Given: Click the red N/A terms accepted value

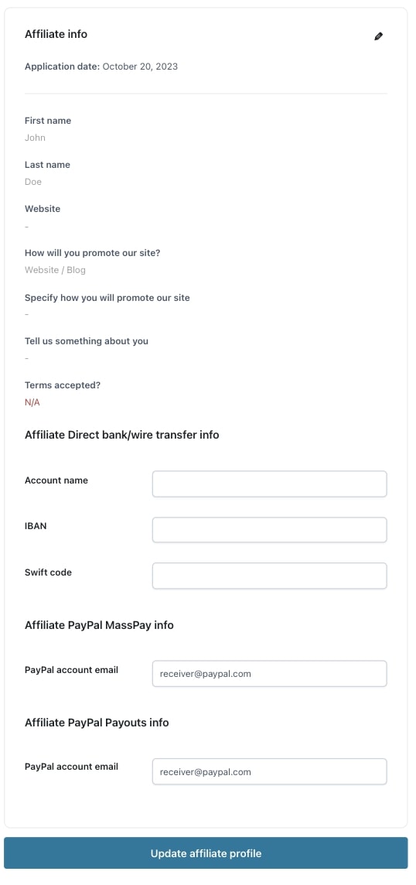Looking at the screenshot, I should click(x=32, y=403).
